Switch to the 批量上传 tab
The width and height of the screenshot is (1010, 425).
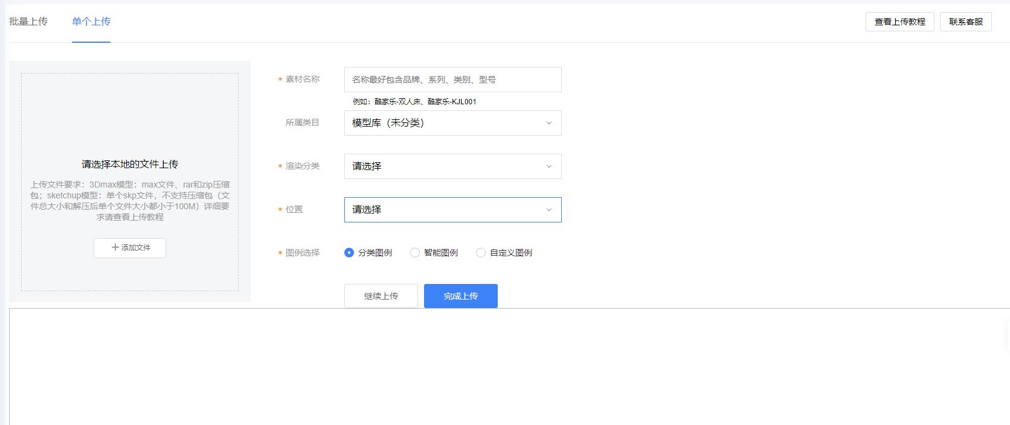coord(28,22)
